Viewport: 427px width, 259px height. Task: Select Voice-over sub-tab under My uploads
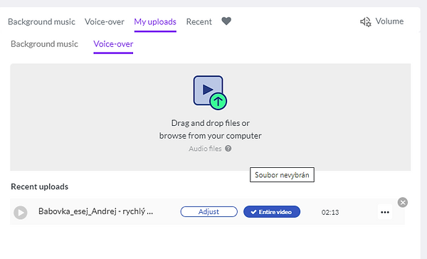click(113, 44)
